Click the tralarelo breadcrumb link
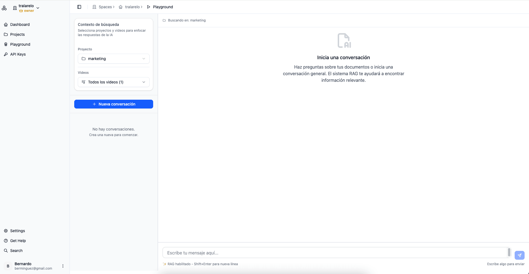 click(x=132, y=7)
